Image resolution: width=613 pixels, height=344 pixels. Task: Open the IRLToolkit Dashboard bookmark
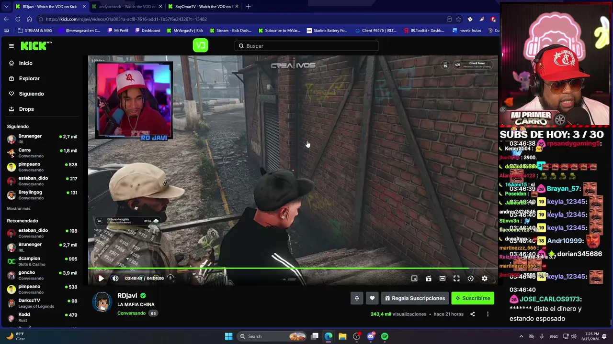(424, 31)
